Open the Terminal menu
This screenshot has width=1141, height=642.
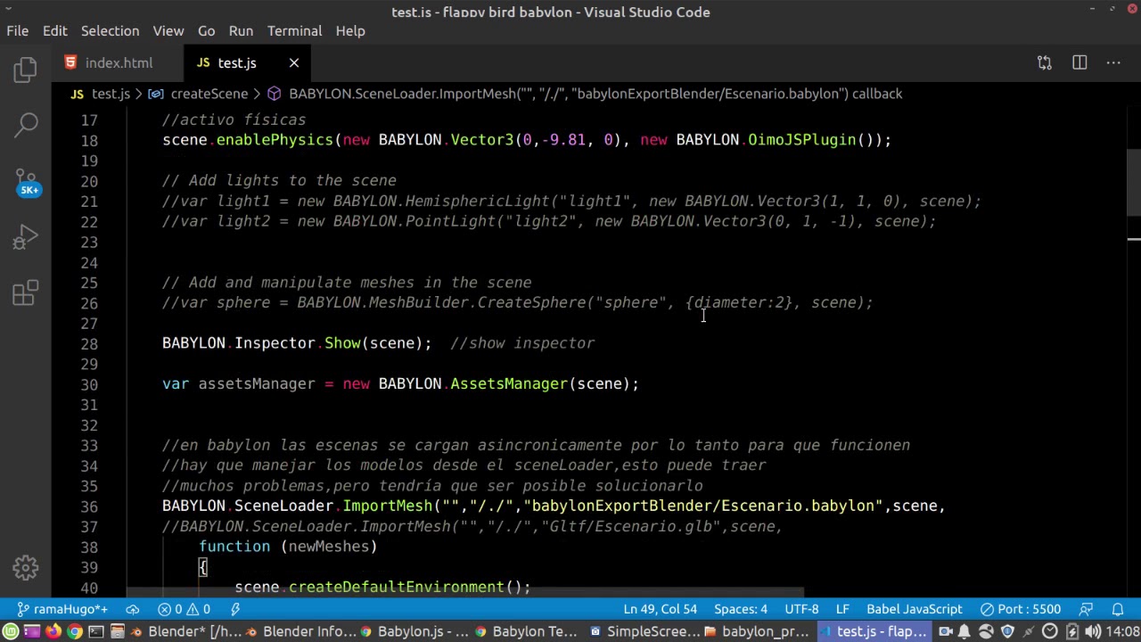point(294,30)
